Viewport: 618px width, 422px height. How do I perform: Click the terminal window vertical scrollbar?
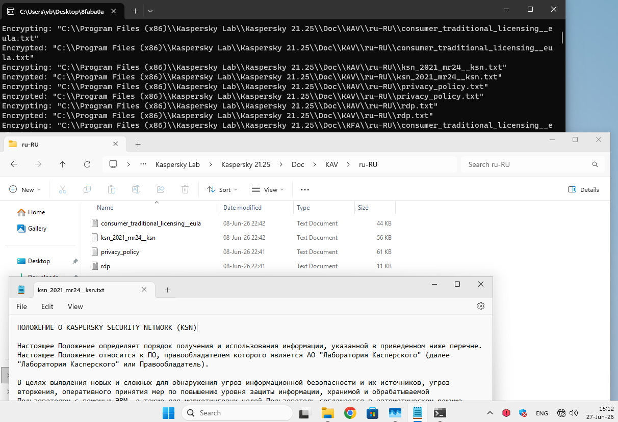[x=562, y=38]
